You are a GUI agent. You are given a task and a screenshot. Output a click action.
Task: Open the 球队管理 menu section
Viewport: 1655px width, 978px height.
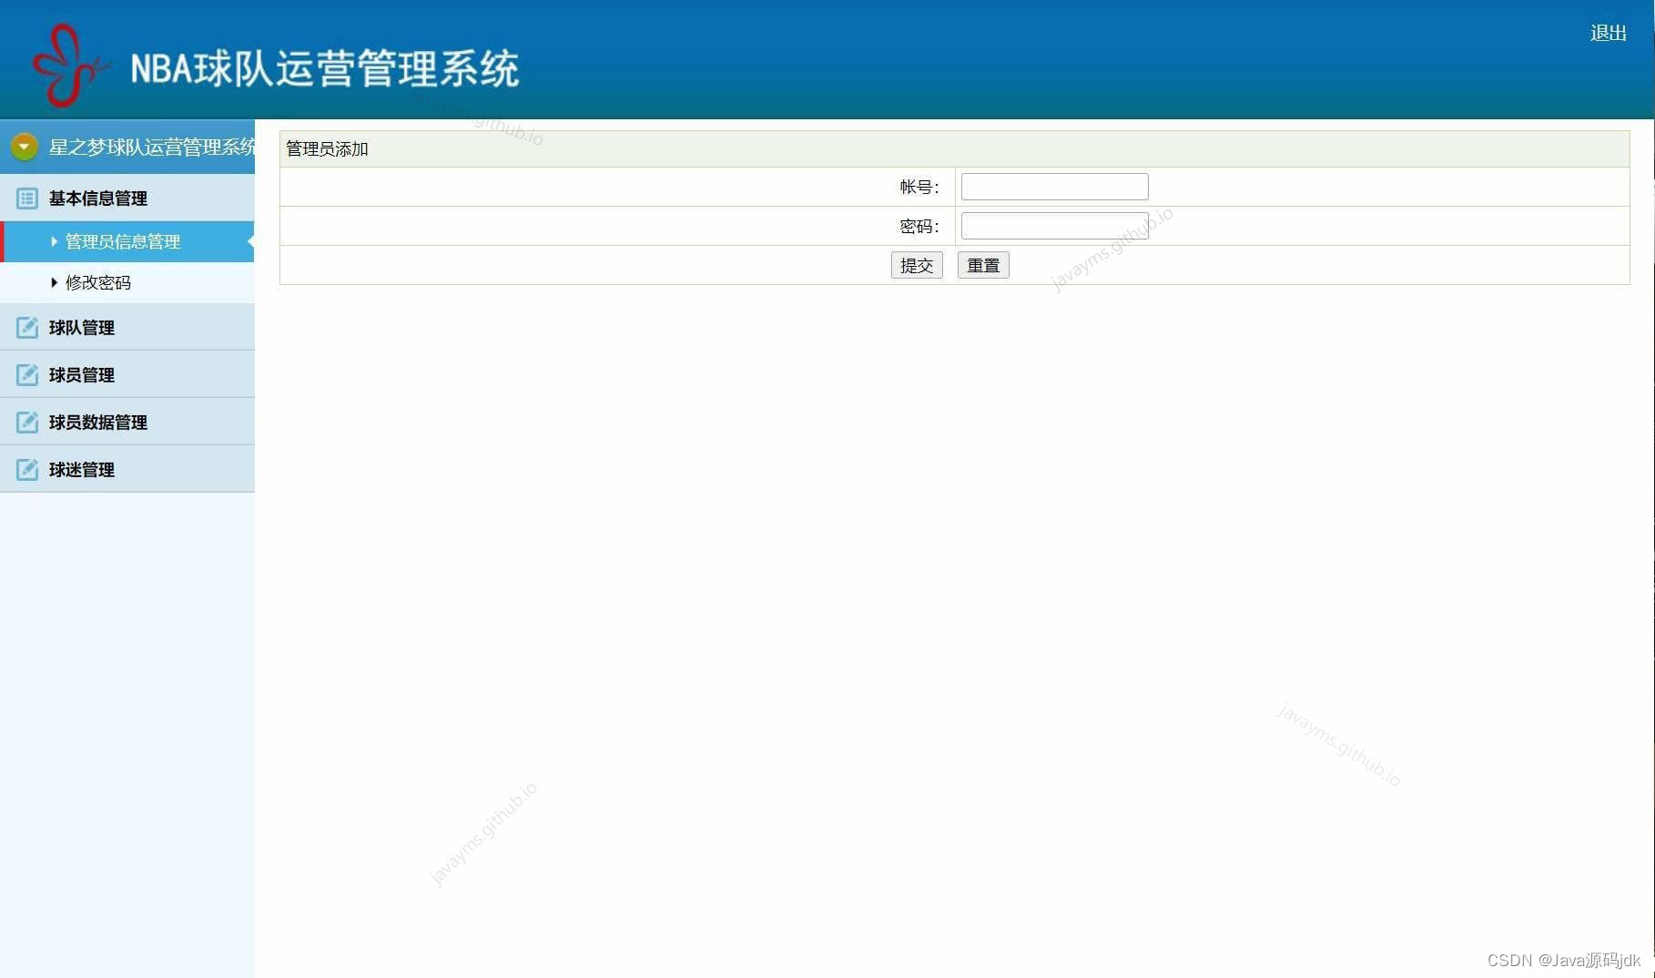[127, 328]
